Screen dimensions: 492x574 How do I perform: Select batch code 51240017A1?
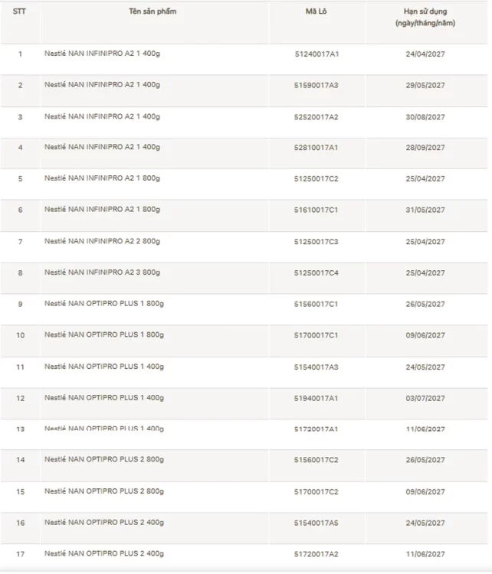[x=317, y=54]
